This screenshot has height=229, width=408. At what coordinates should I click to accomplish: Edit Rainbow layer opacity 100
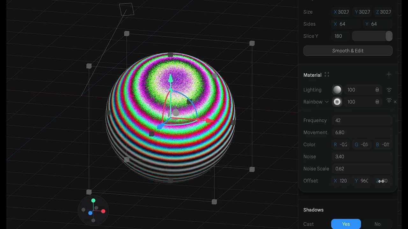click(358, 102)
